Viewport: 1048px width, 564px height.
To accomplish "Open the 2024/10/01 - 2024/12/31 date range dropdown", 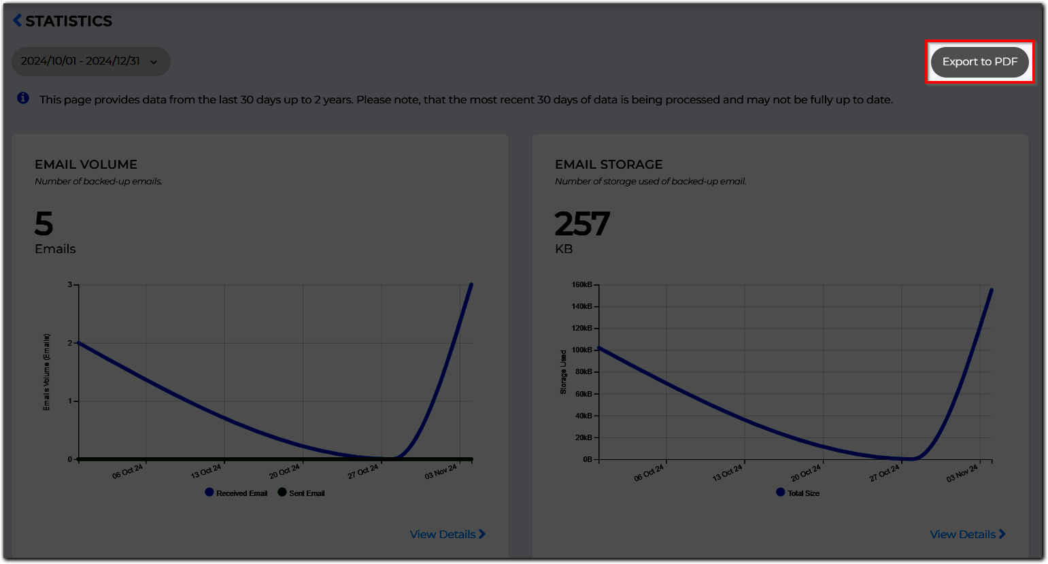I will [x=90, y=61].
